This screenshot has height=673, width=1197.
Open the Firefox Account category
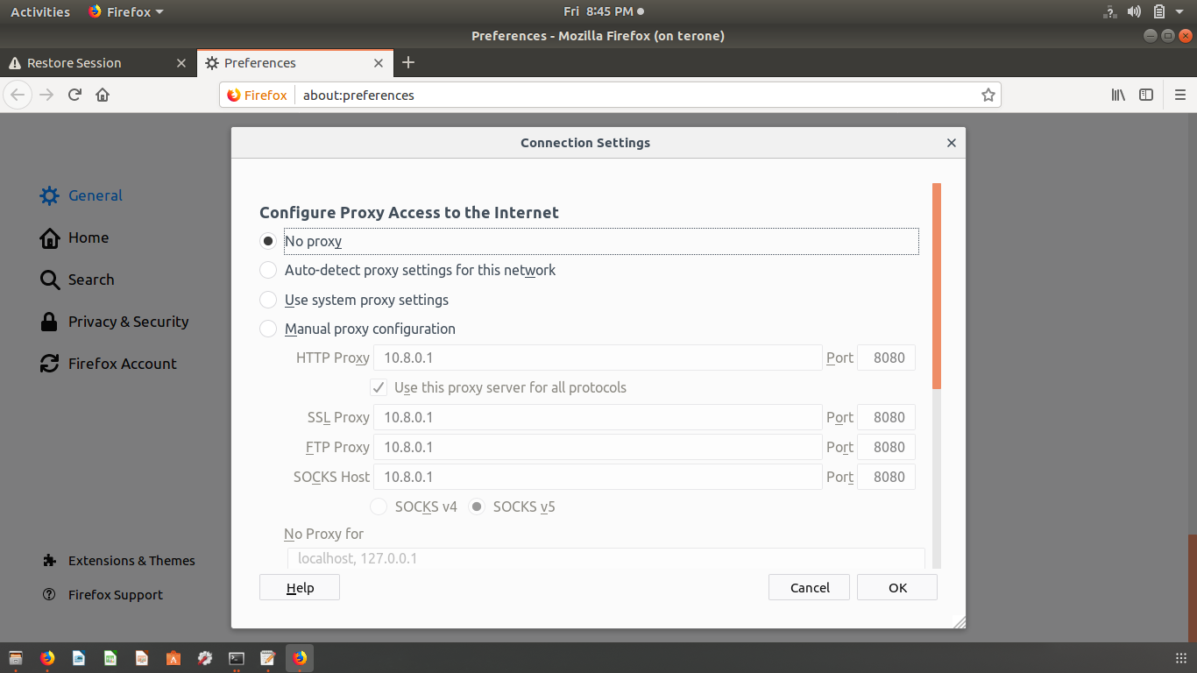(x=109, y=364)
